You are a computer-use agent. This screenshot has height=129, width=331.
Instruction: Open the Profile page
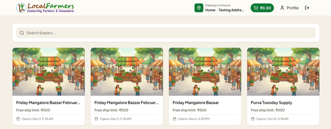[289, 8]
